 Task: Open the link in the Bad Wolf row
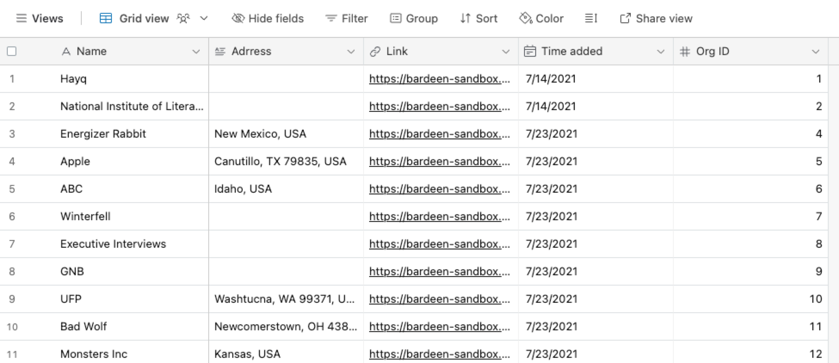click(440, 326)
